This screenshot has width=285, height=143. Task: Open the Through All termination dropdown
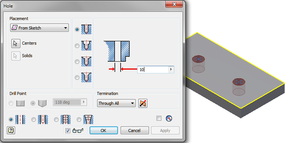click(116, 103)
